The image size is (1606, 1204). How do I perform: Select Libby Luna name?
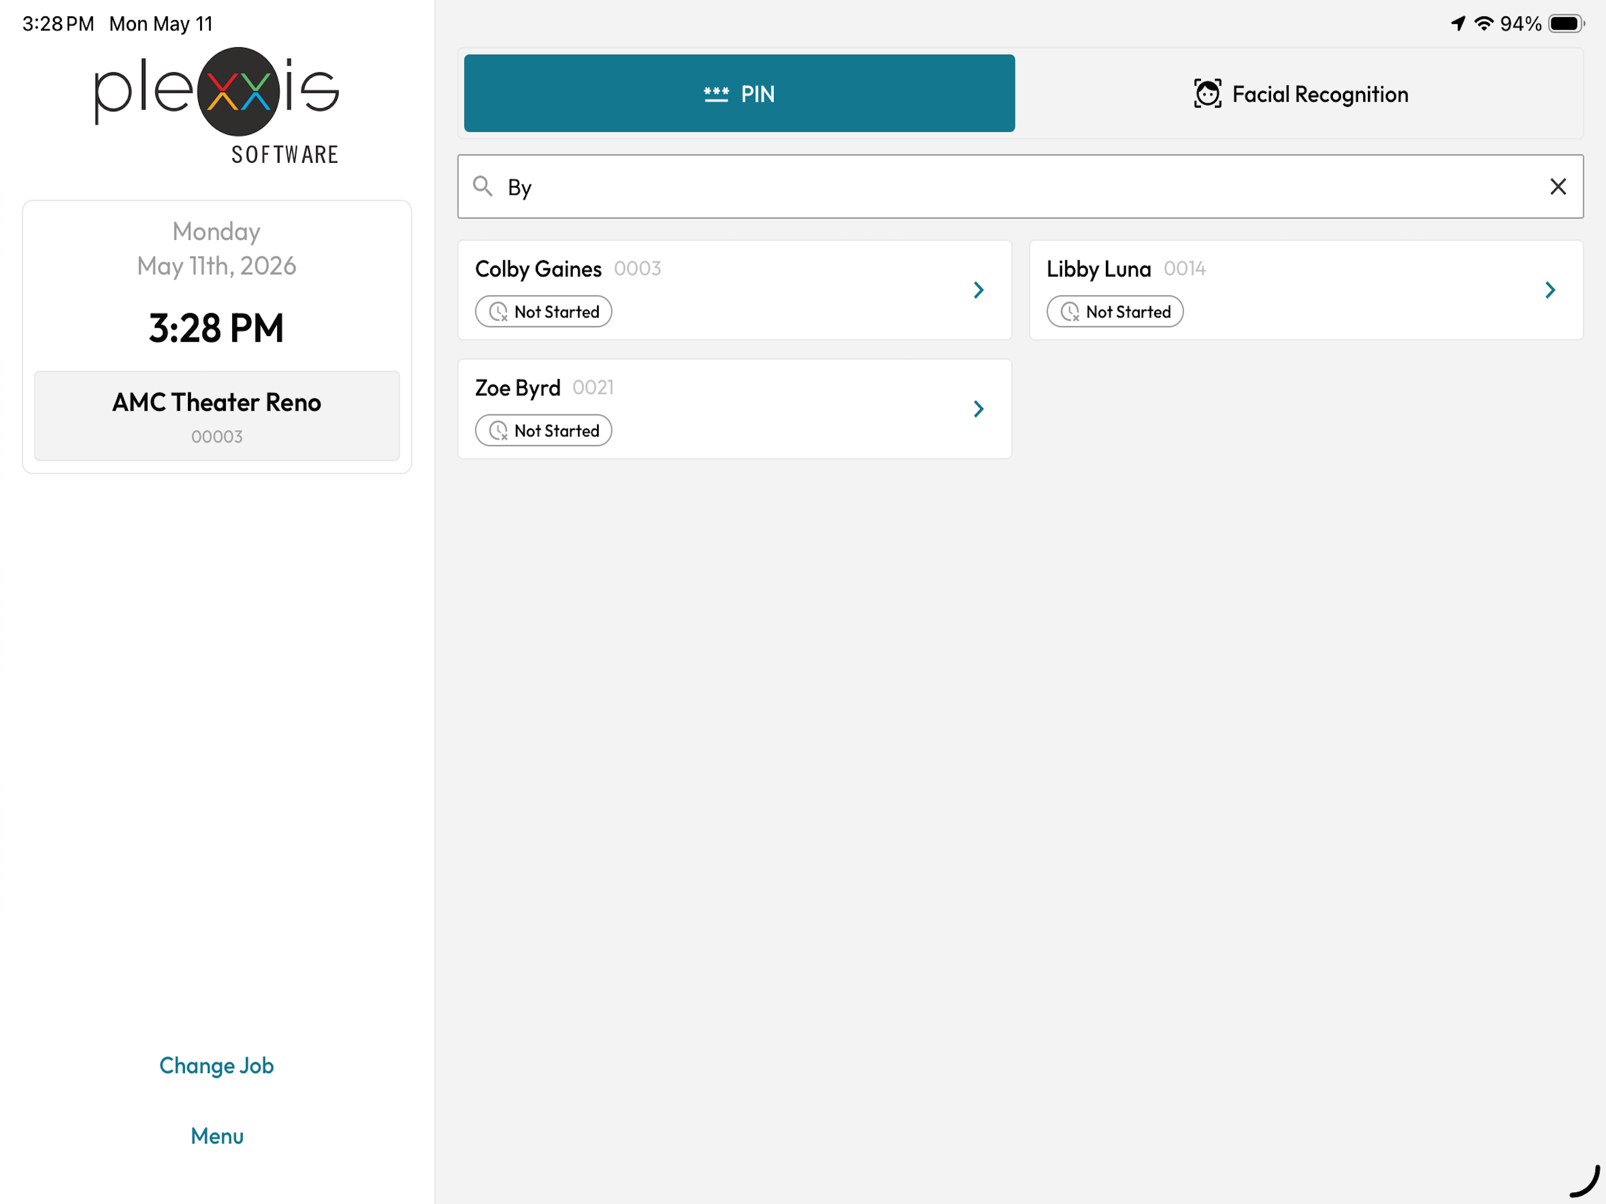point(1098,269)
